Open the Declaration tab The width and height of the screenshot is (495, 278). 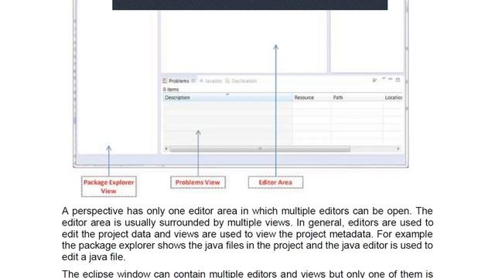coord(241,81)
